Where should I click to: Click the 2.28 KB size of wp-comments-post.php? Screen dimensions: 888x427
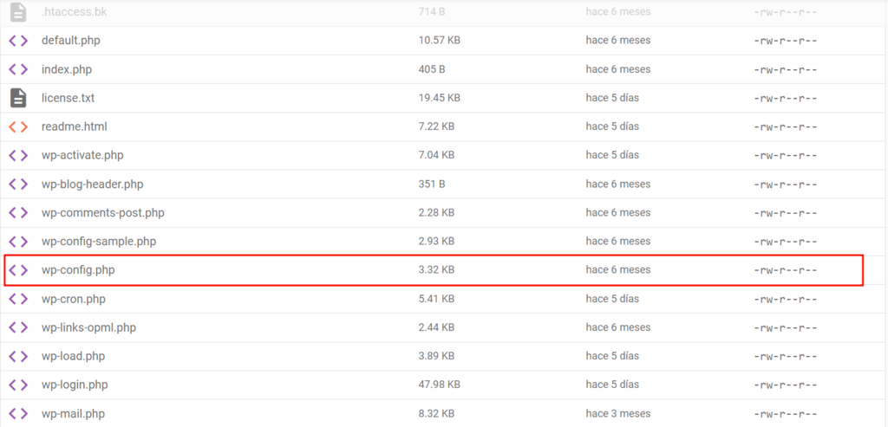pos(436,213)
